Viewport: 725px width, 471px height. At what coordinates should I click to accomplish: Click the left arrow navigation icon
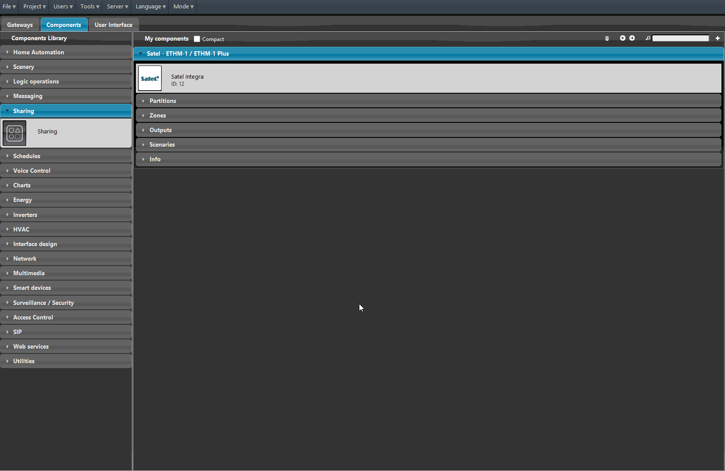pyautogui.click(x=623, y=38)
